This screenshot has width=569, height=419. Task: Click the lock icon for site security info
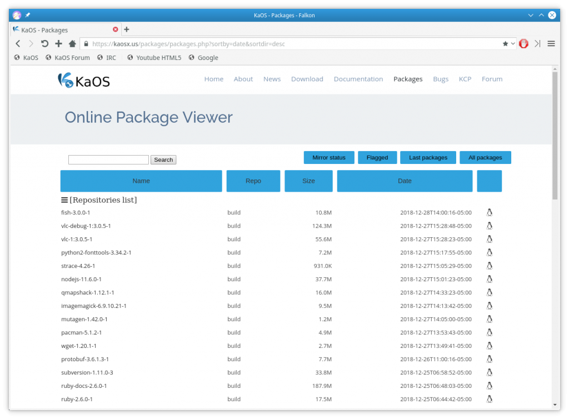[86, 44]
